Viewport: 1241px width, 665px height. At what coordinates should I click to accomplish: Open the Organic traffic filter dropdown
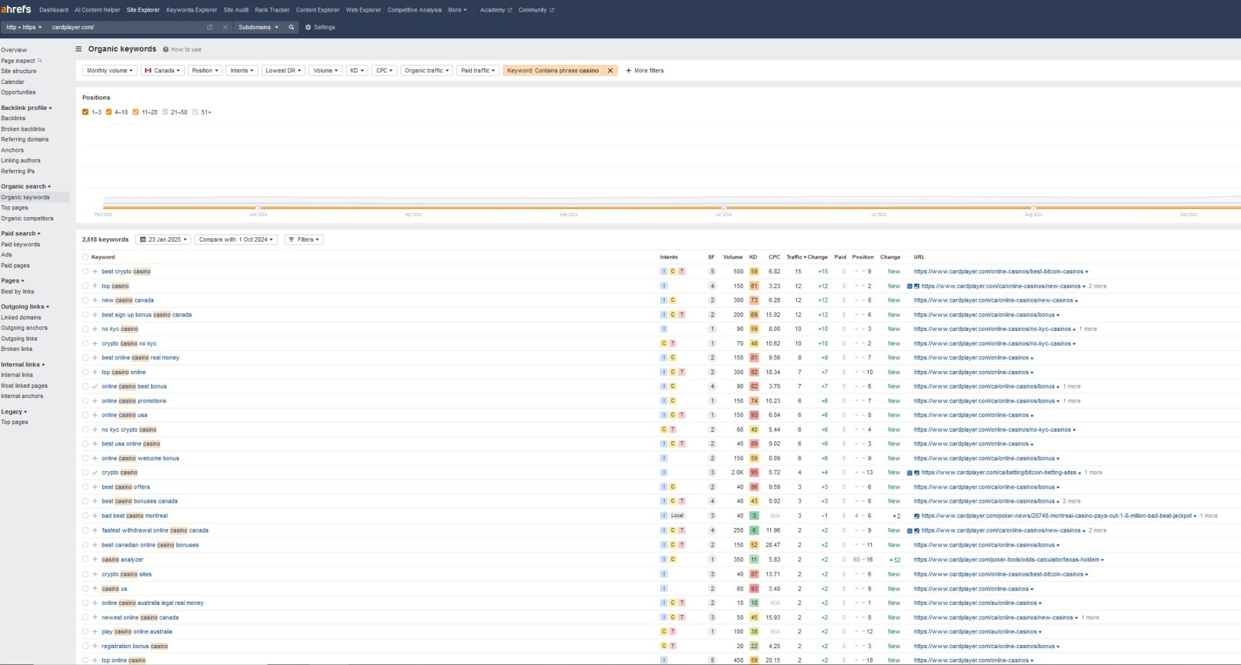(427, 70)
